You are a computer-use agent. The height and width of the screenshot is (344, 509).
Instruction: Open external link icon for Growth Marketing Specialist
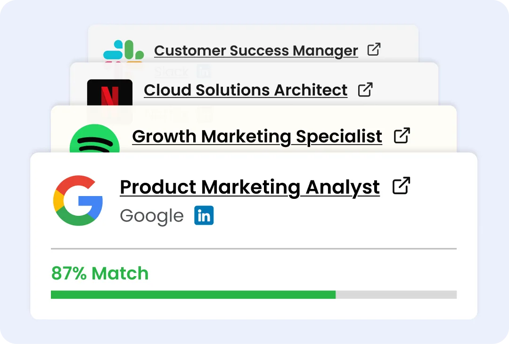[402, 136]
